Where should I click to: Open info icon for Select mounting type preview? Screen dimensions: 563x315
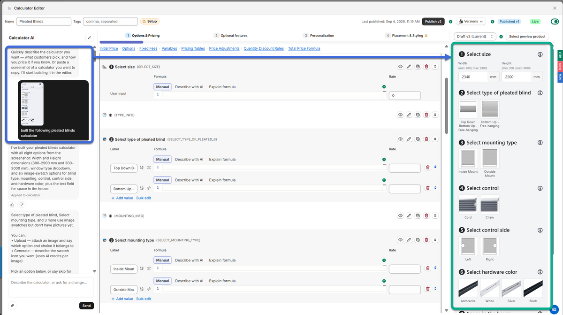tap(540, 143)
